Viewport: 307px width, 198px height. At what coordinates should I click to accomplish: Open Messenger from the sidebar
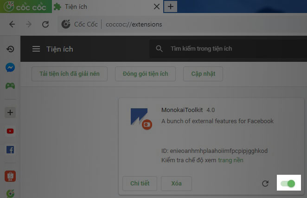click(x=10, y=67)
